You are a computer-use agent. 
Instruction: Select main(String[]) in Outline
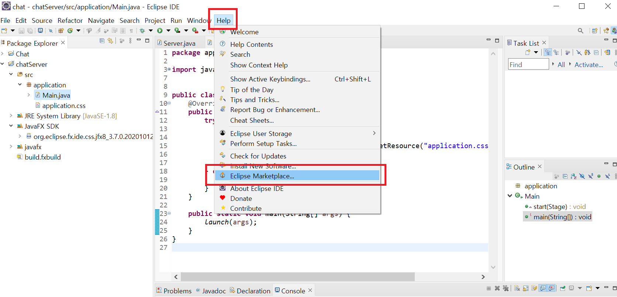[558, 217]
